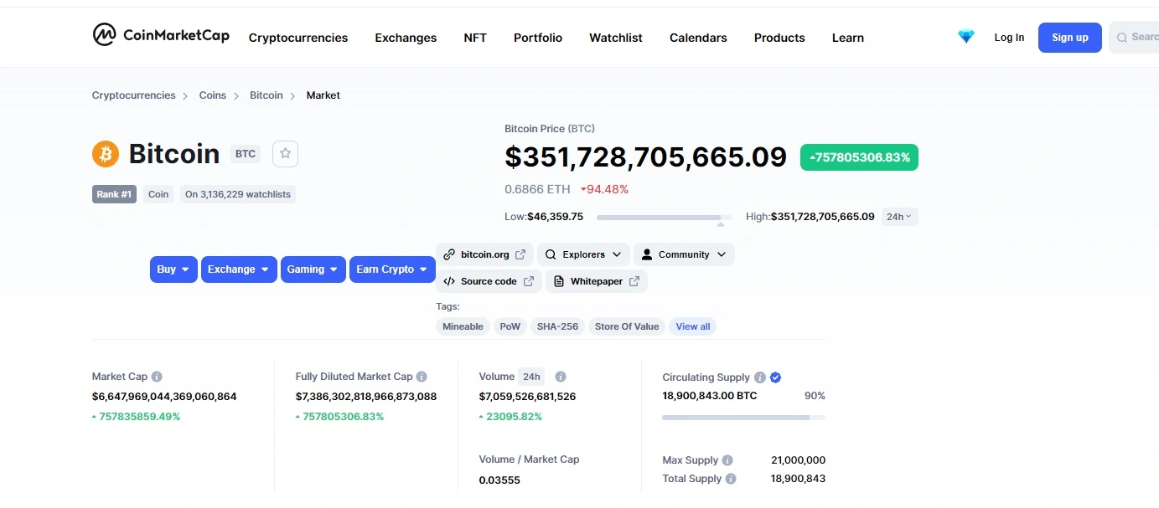Go to Portfolio in navigation

(538, 38)
